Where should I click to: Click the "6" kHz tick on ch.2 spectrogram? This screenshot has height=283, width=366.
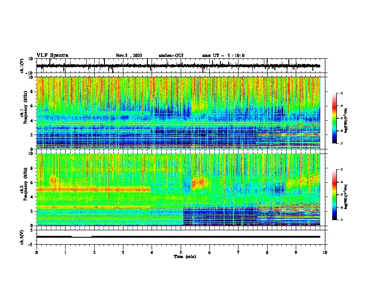32,183
